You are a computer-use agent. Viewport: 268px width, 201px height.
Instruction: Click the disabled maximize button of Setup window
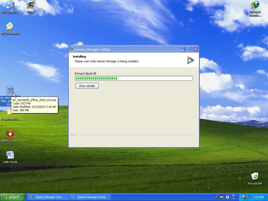pos(189,49)
